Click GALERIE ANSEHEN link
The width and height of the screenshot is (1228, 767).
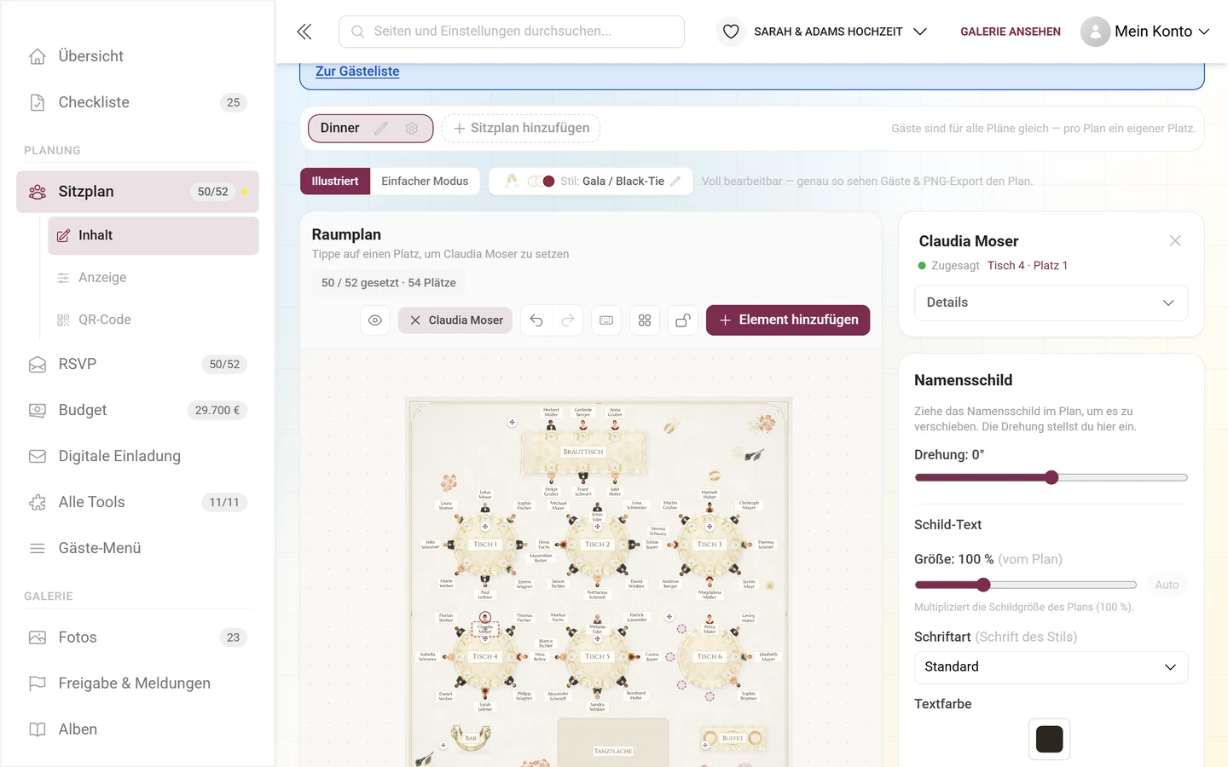1011,32
